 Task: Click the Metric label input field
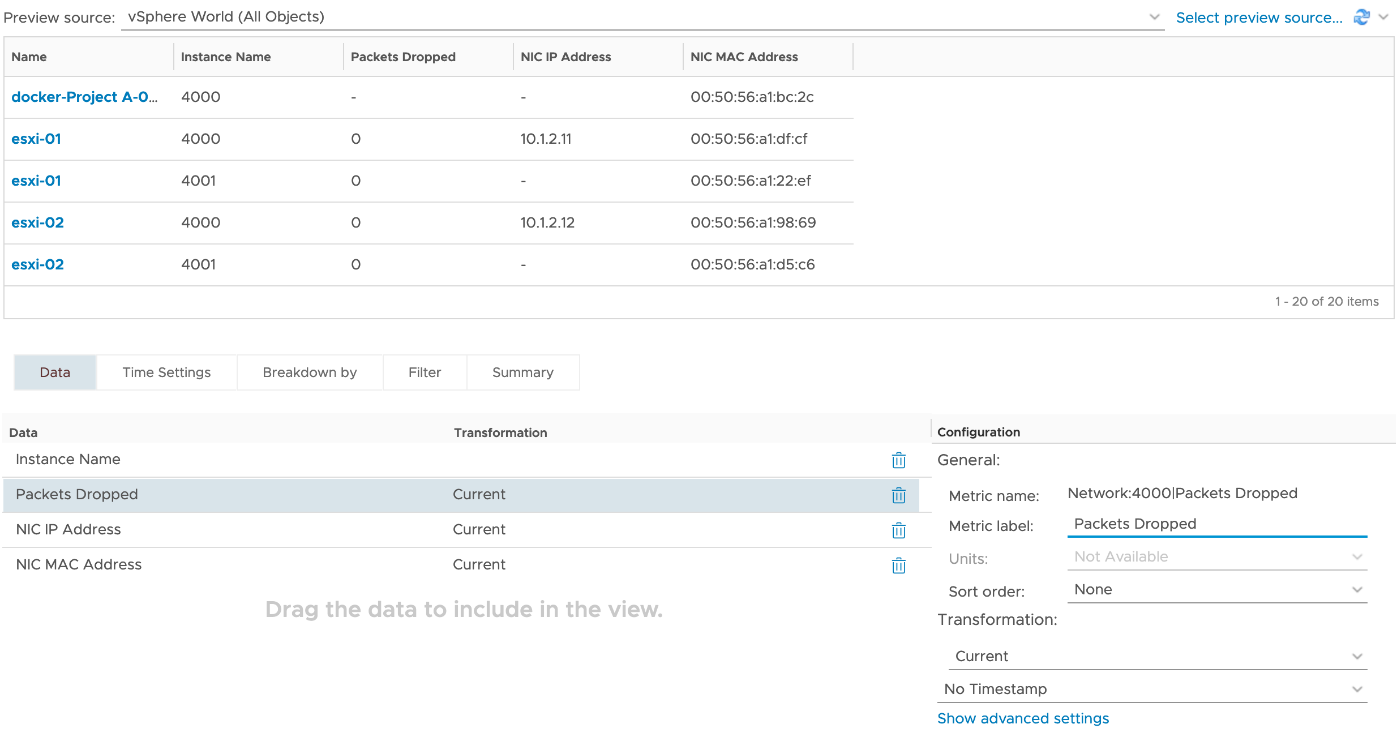(1217, 524)
